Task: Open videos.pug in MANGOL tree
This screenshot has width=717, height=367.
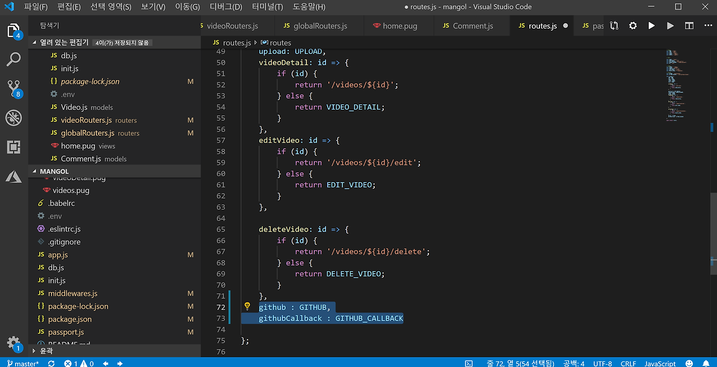Action: tap(114, 190)
